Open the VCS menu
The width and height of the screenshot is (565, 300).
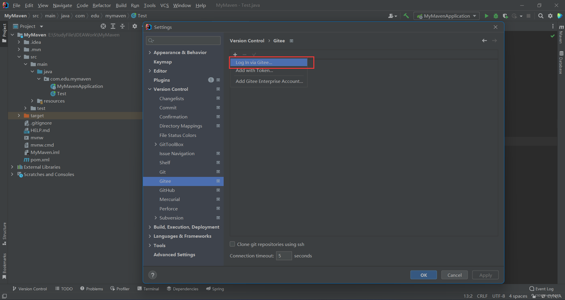click(164, 5)
